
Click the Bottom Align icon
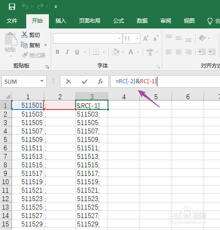pyautogui.click(x=188, y=40)
